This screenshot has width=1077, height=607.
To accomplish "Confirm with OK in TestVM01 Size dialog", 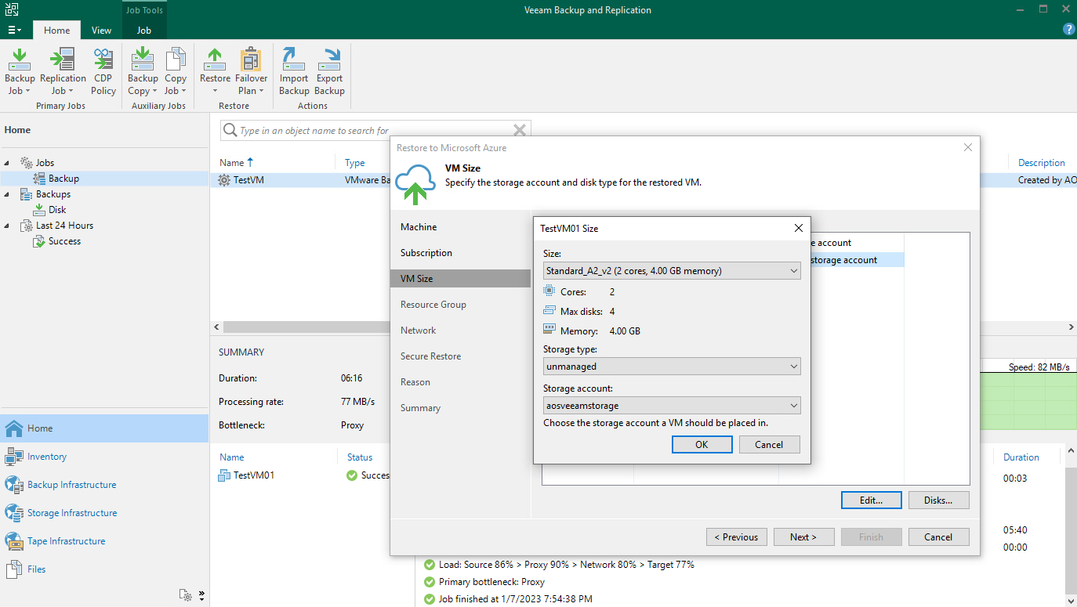I will click(702, 444).
